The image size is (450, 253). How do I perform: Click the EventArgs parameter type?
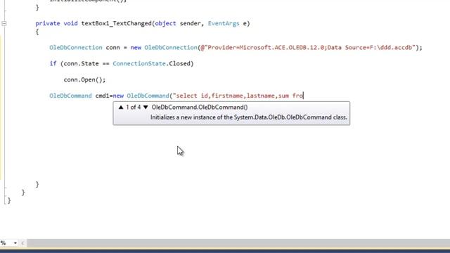pos(224,23)
